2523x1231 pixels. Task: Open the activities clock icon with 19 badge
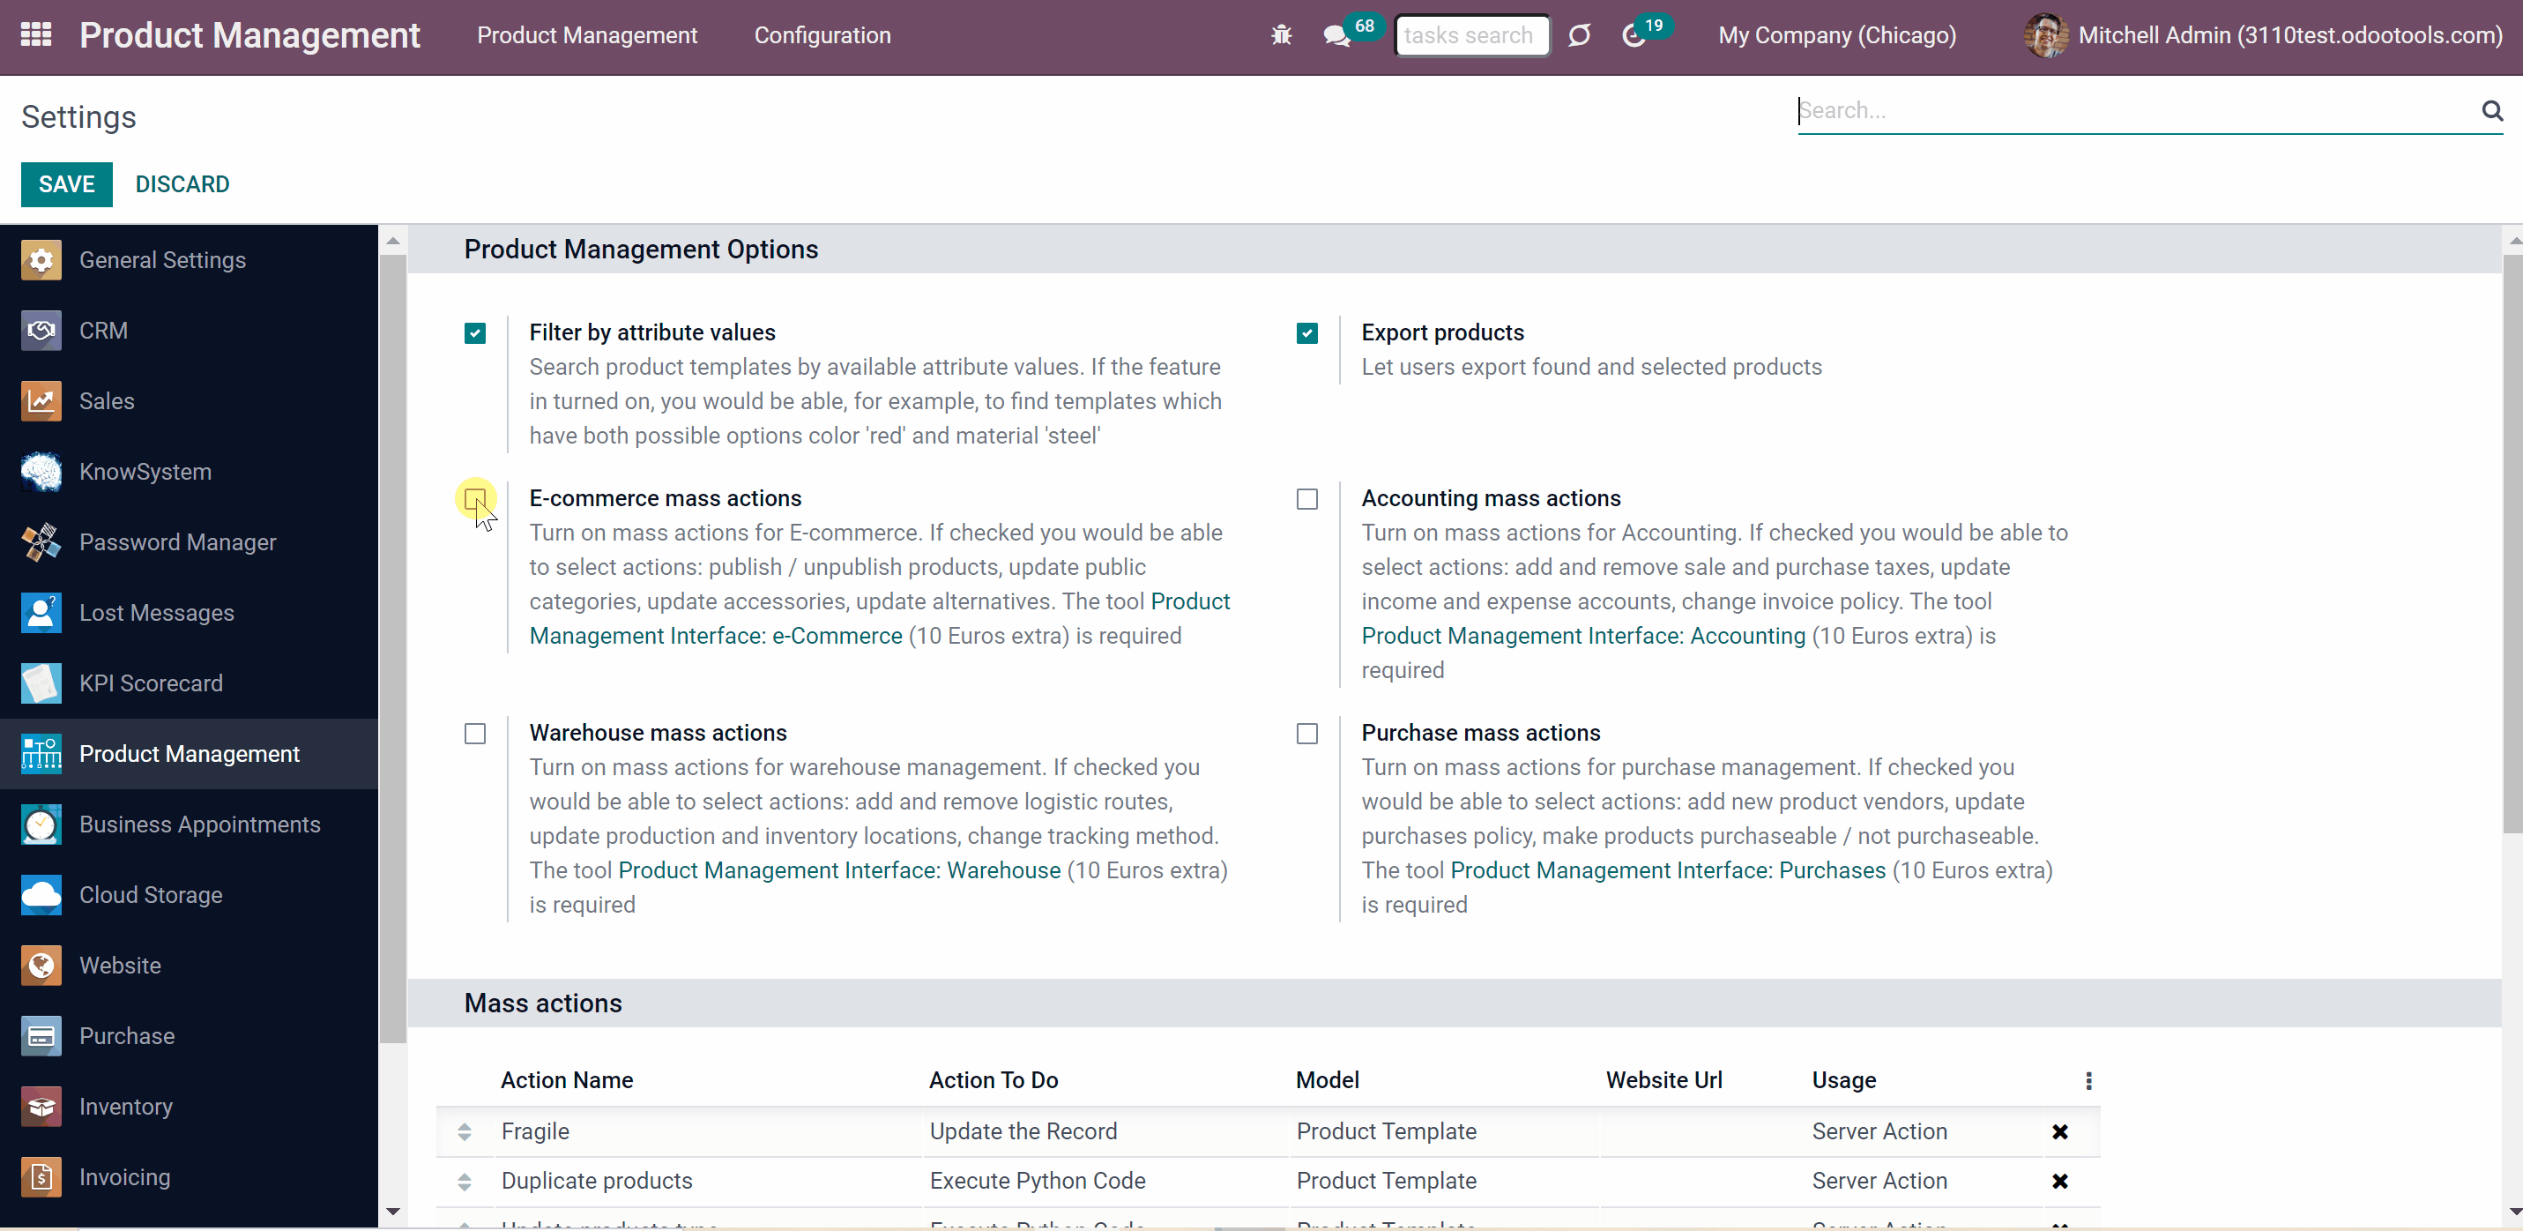(1633, 35)
